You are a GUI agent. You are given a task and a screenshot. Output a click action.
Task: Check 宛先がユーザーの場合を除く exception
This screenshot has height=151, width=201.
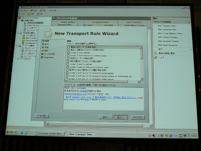pos(68,59)
